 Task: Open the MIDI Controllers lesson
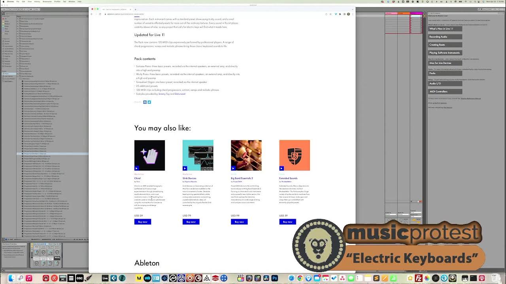(445, 92)
